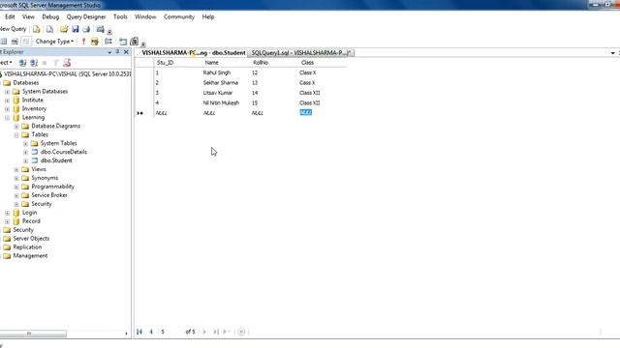
Task: Open the Debug menu
Action: click(50, 17)
